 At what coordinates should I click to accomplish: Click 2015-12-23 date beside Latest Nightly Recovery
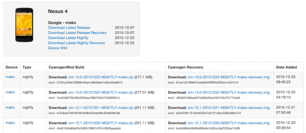[125, 43]
